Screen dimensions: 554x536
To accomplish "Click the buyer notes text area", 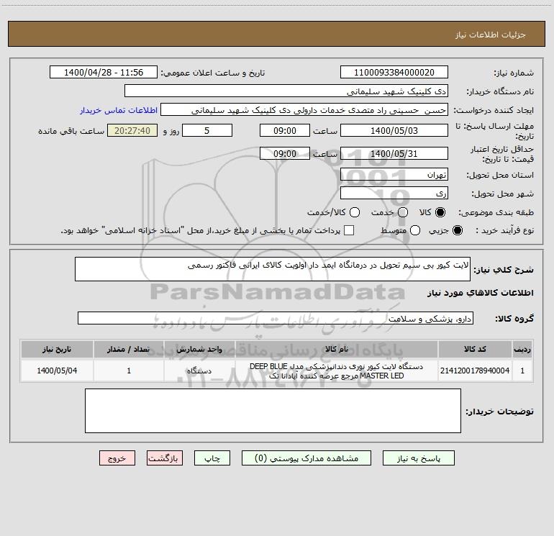I will pos(273,411).
